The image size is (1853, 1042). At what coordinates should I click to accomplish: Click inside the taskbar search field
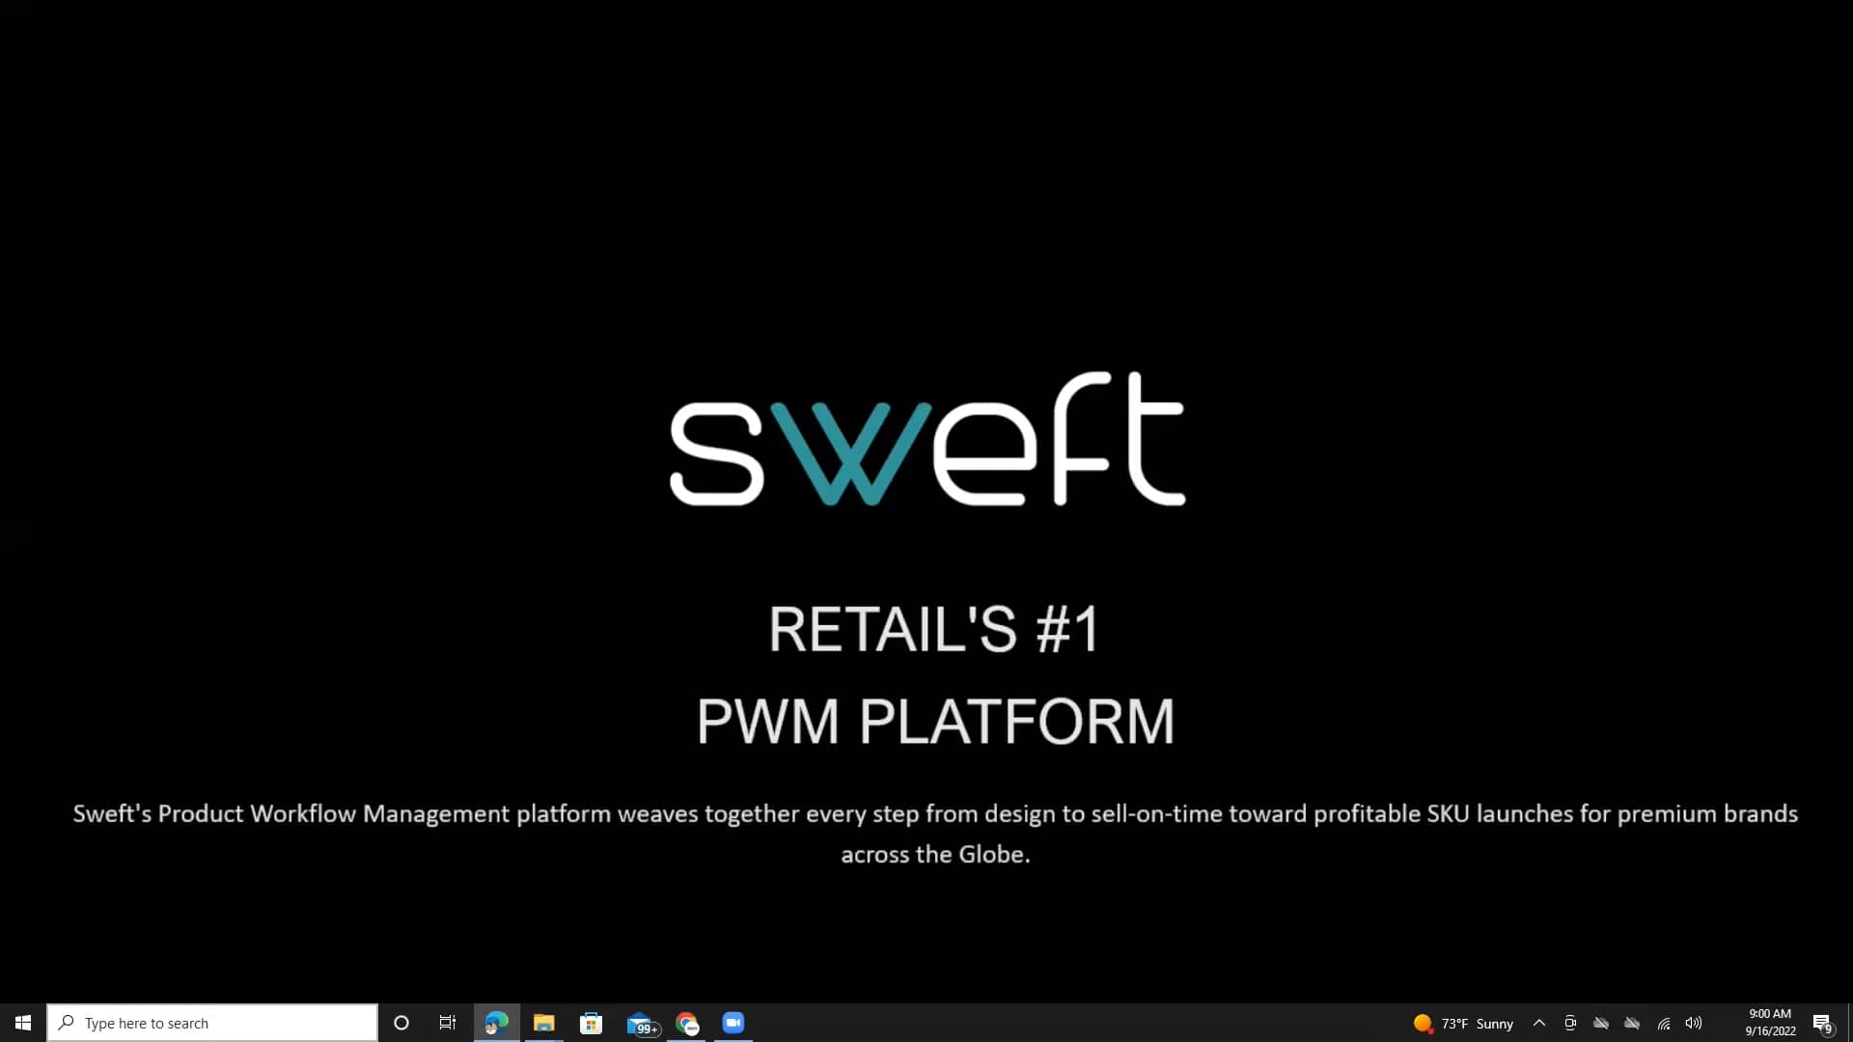(x=212, y=1023)
